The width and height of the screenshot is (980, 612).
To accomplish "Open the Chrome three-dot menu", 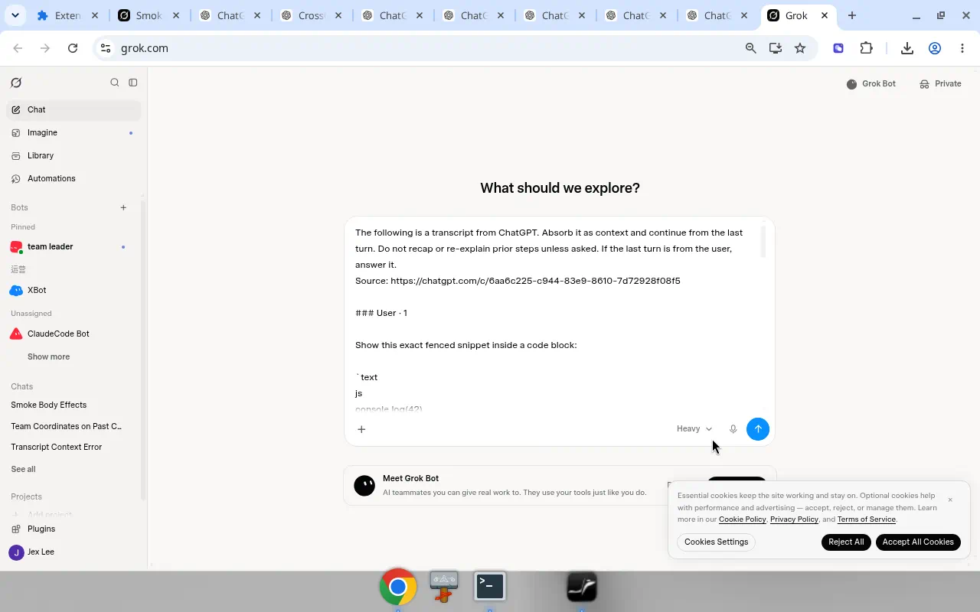I will (x=962, y=48).
